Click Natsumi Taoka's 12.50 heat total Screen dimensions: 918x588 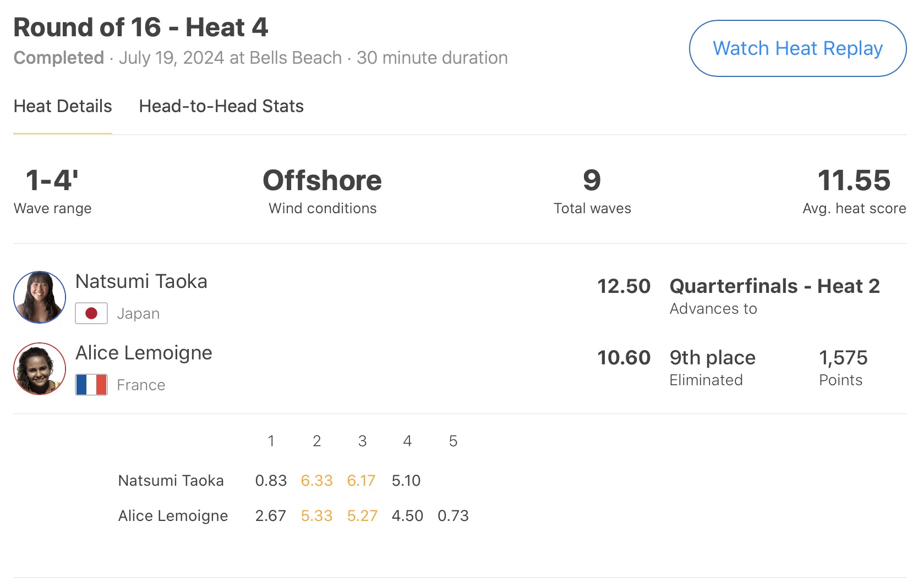click(x=624, y=286)
